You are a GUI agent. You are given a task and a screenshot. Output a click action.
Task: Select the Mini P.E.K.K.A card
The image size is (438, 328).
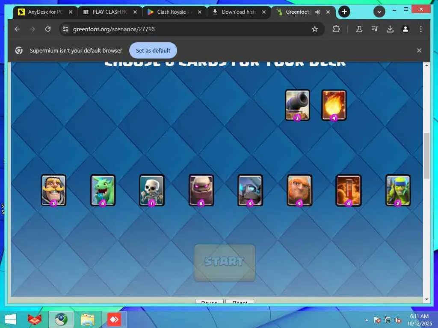[250, 190]
